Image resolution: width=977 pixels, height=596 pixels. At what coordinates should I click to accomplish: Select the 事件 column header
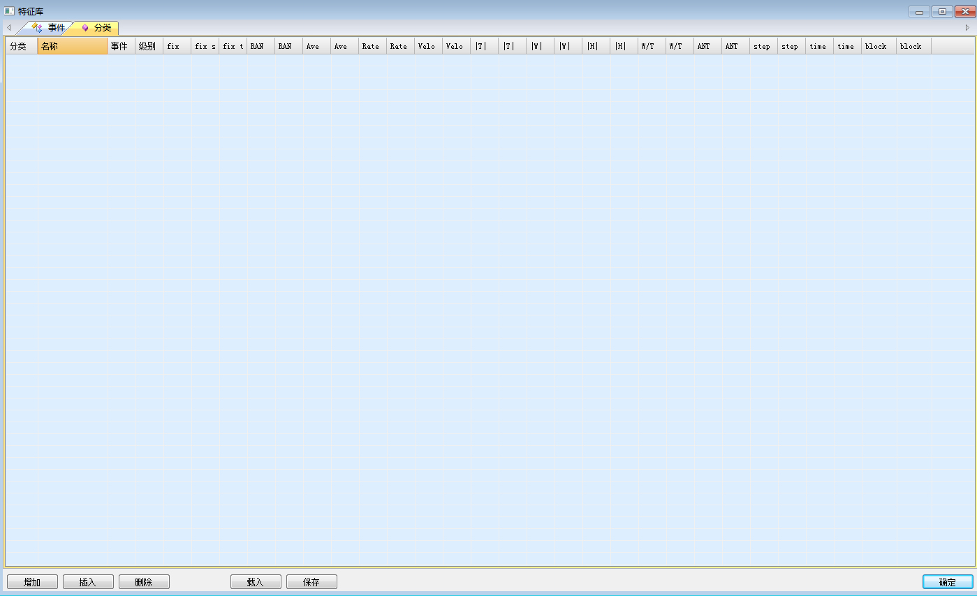(x=122, y=46)
